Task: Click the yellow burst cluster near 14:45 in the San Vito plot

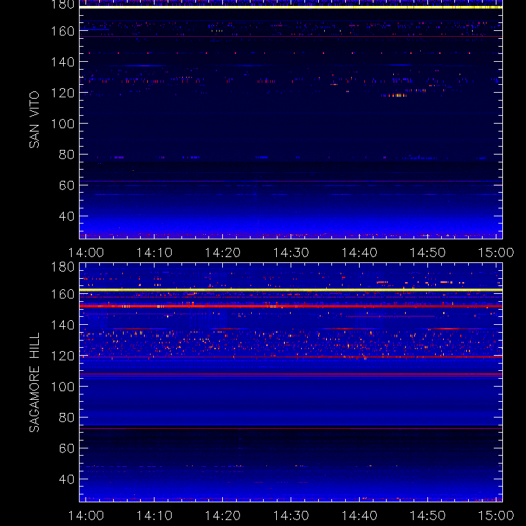Action: click(396, 95)
